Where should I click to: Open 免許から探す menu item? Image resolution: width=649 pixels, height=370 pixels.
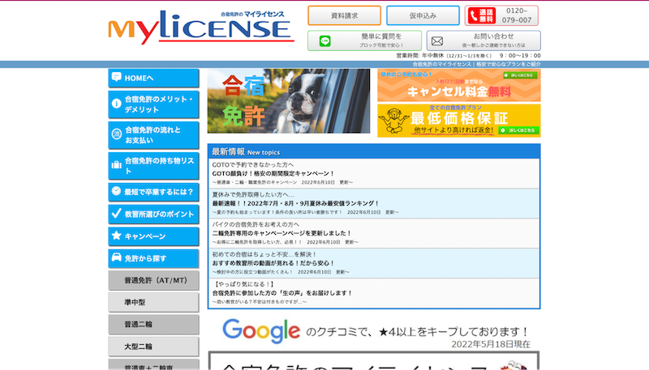click(153, 258)
